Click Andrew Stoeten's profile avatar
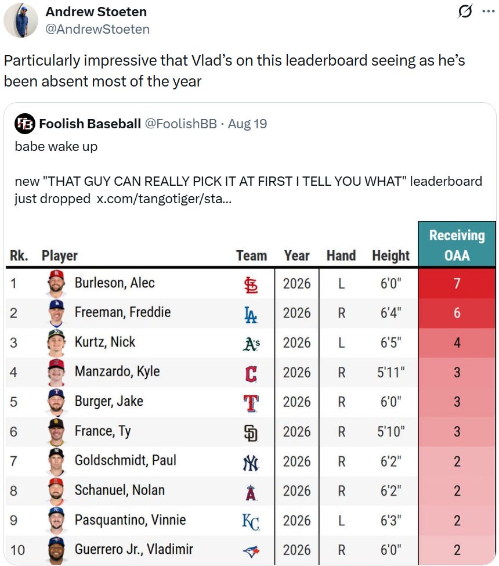Screen dimensions: 499x566 tap(21, 20)
